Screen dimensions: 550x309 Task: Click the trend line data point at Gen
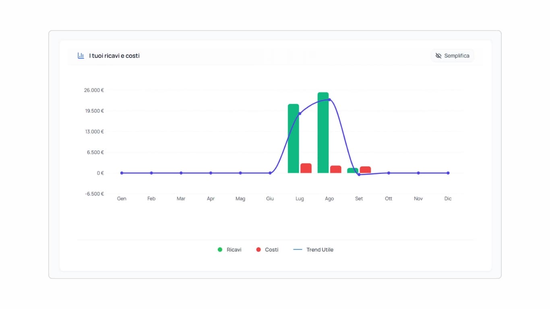click(122, 173)
